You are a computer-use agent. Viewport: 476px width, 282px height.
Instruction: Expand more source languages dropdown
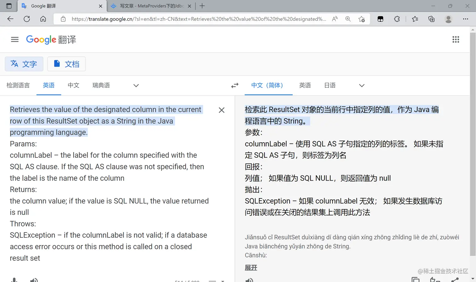pyautogui.click(x=136, y=85)
